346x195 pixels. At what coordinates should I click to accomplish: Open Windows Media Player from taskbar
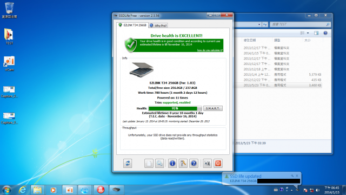(x=53, y=190)
